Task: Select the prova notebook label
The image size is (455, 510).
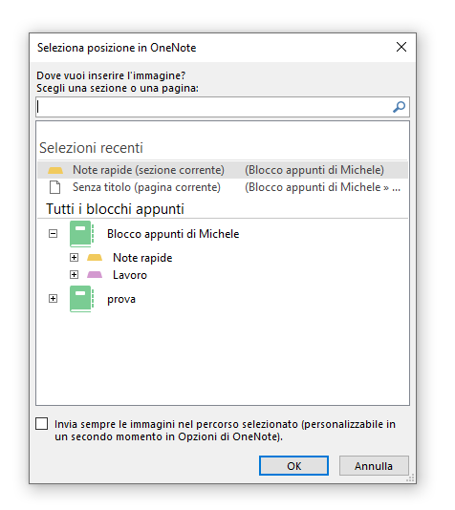Action: tap(121, 299)
